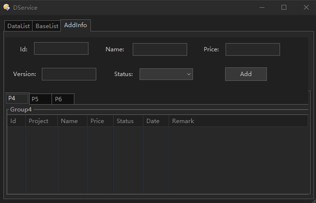Switch to the BaseList tab
The image size is (316, 203).
47,26
